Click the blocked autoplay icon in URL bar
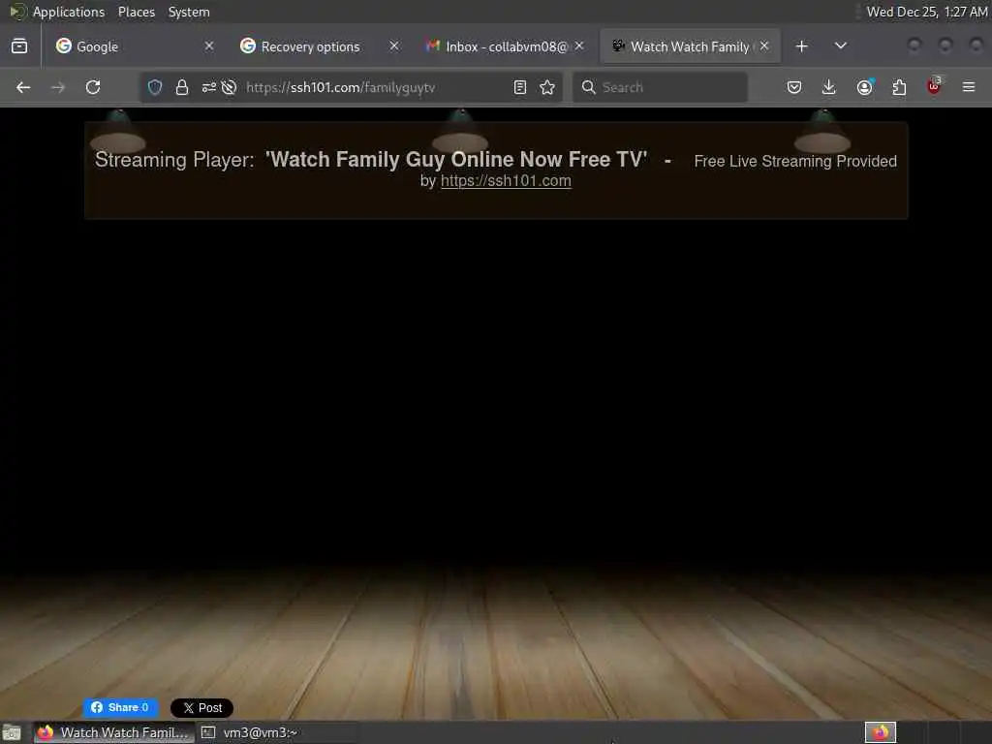The width and height of the screenshot is (992, 744). tap(229, 87)
